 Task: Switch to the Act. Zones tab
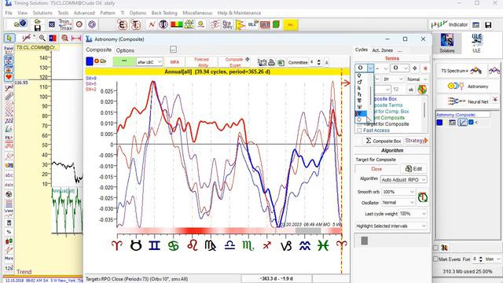382,50
